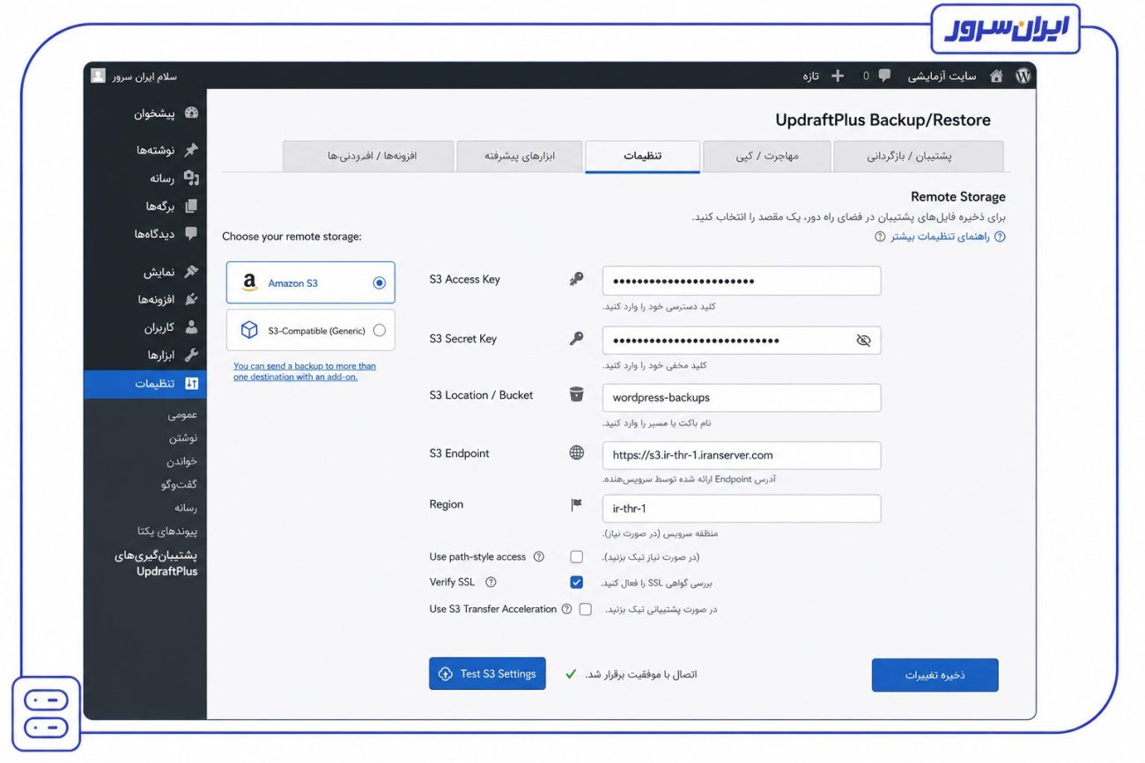
Task: Click the نوشته‌ها pin icon
Action: (x=192, y=150)
